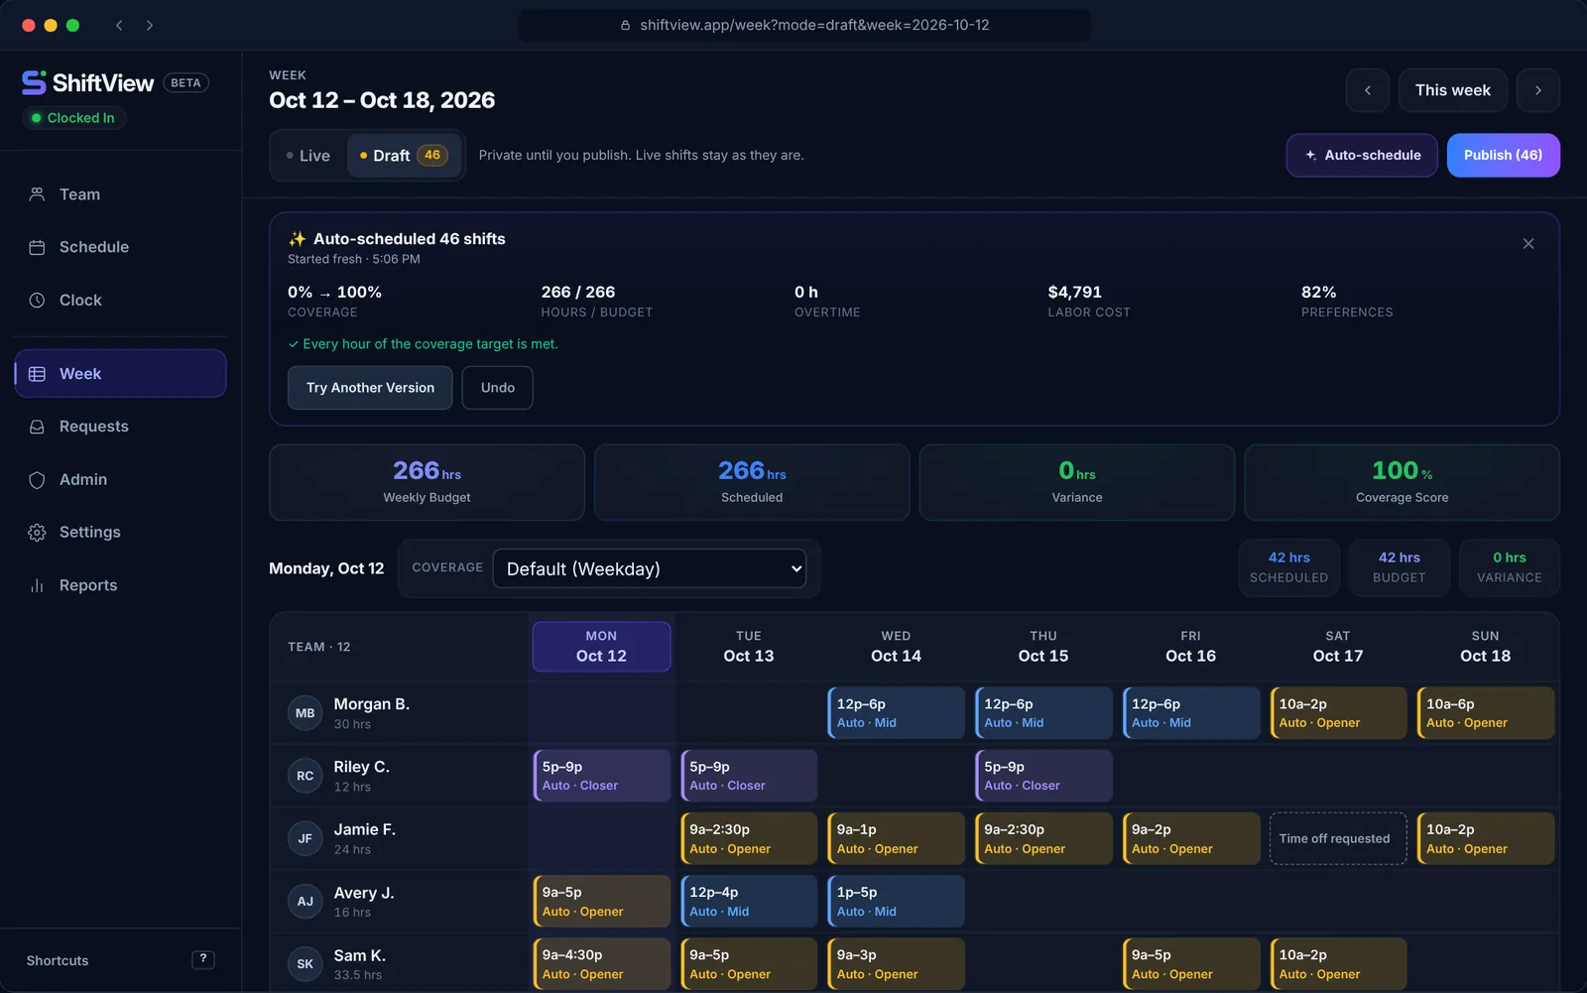This screenshot has width=1587, height=993.
Task: Open Morgan B. Wednesday 12p–6p Mid shift
Action: [896, 713]
